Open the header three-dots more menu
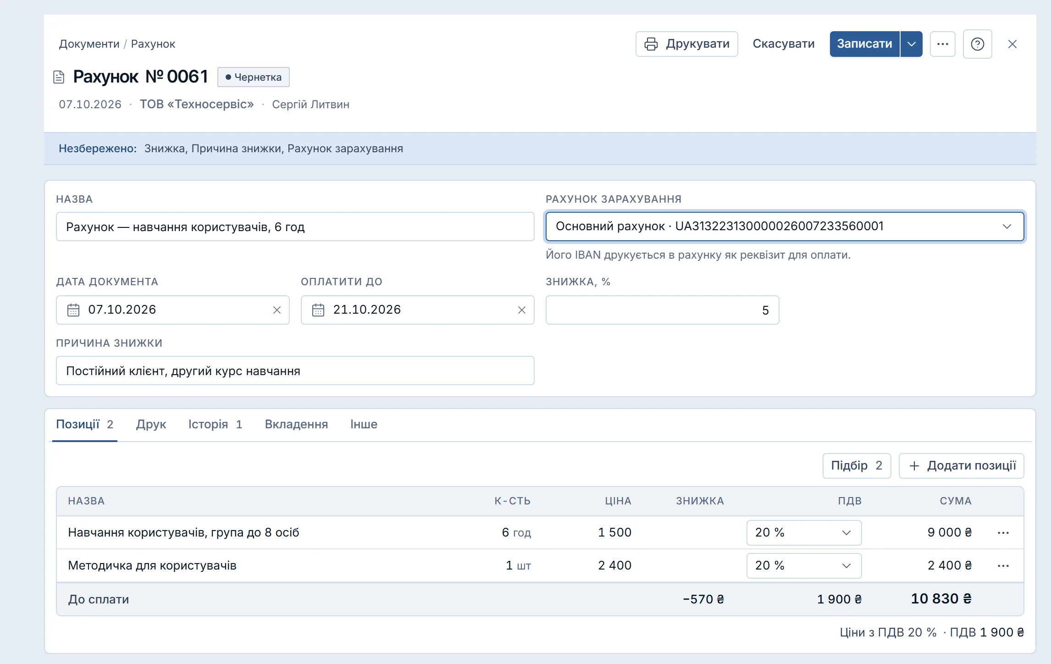1051x664 pixels. coord(943,44)
